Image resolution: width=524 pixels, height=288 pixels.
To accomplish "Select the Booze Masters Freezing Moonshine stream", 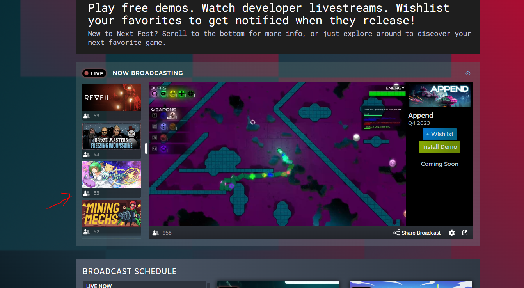I will (x=112, y=136).
